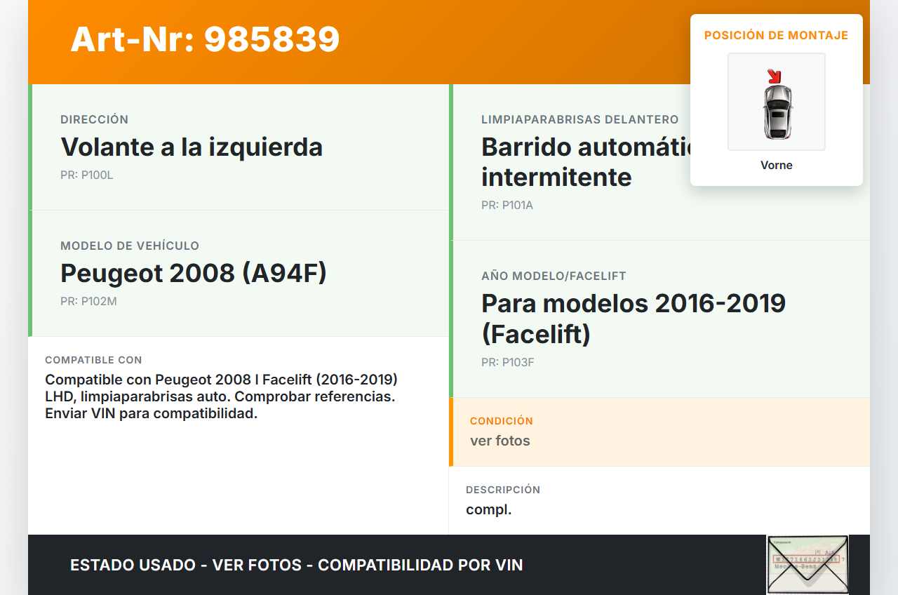Click the Compatible con description text
The height and width of the screenshot is (595, 898).
[221, 396]
